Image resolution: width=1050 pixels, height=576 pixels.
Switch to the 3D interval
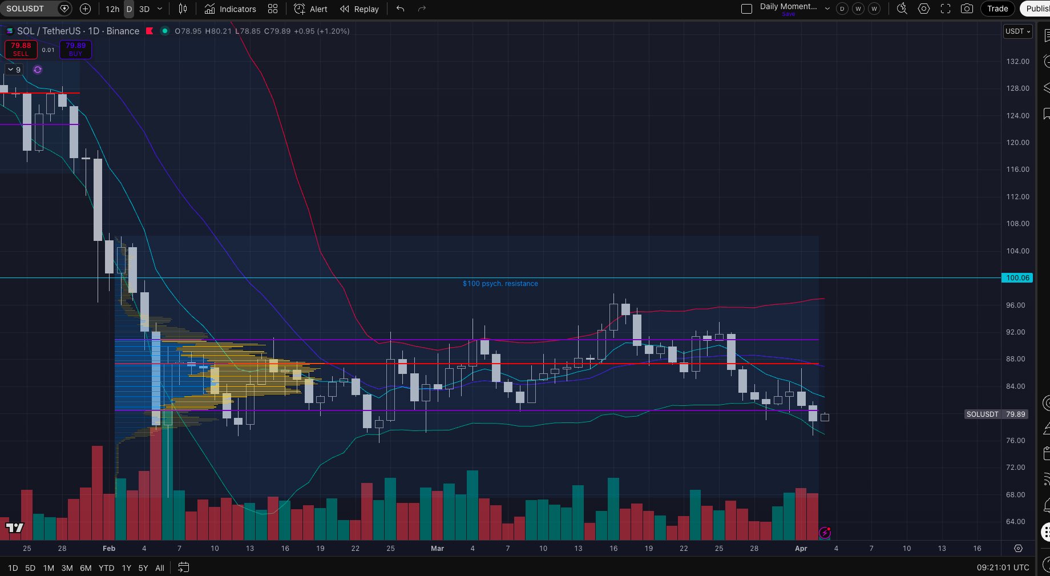click(x=144, y=9)
